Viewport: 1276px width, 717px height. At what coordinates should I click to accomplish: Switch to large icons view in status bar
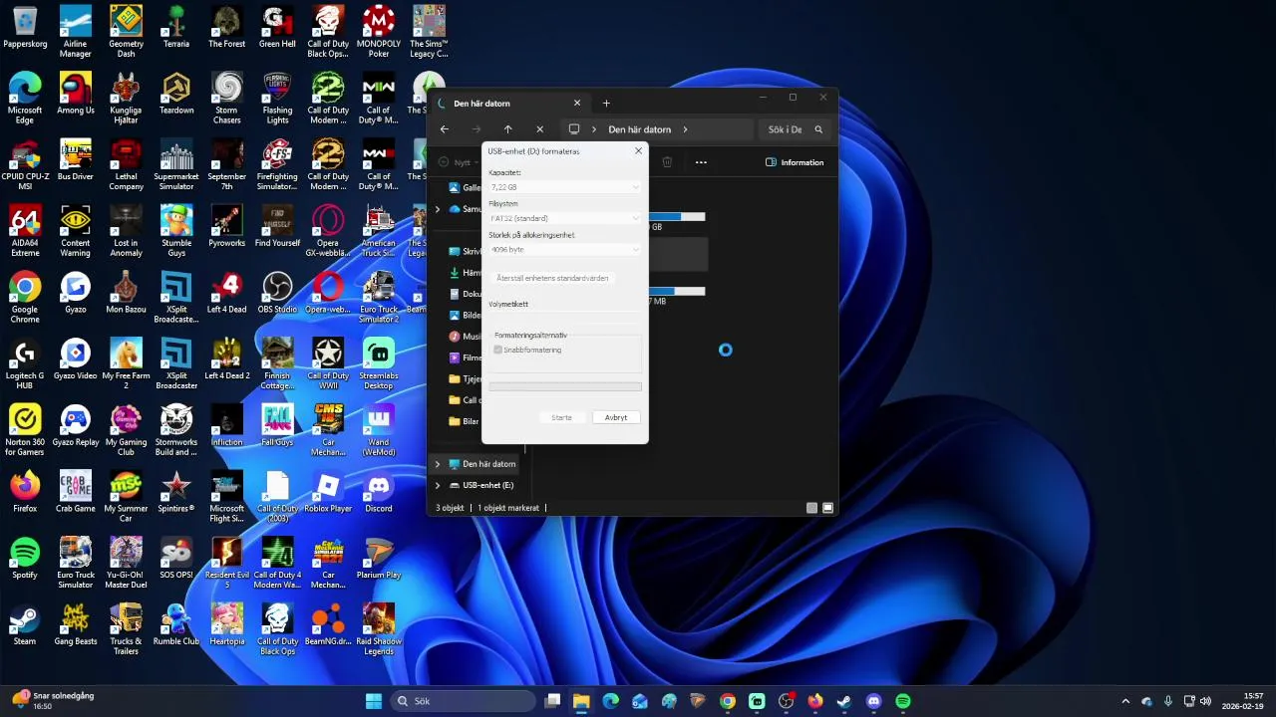[827, 508]
